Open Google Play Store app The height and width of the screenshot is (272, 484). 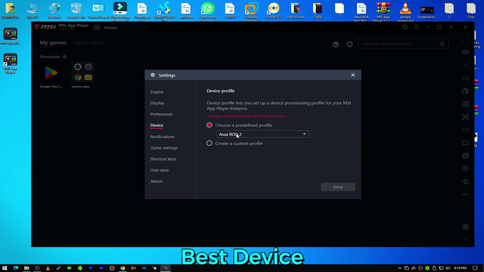tap(51, 75)
